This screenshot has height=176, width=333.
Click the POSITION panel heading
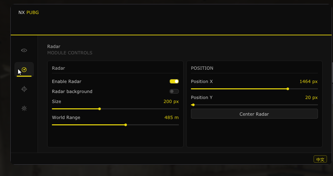click(x=202, y=68)
